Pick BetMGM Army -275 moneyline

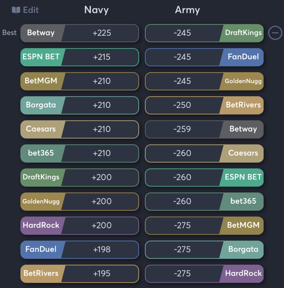click(x=204, y=226)
